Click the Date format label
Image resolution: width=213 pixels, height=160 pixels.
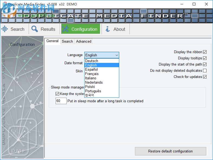(73, 63)
